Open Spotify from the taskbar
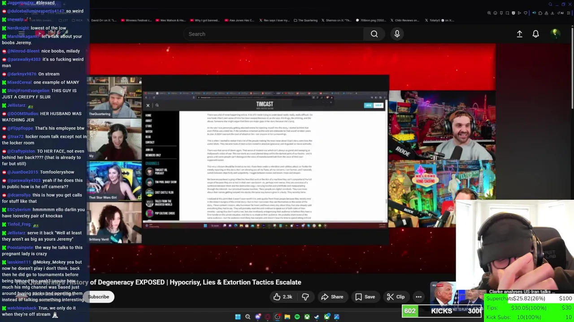Viewport: 574px width, 322px height. click(x=297, y=317)
